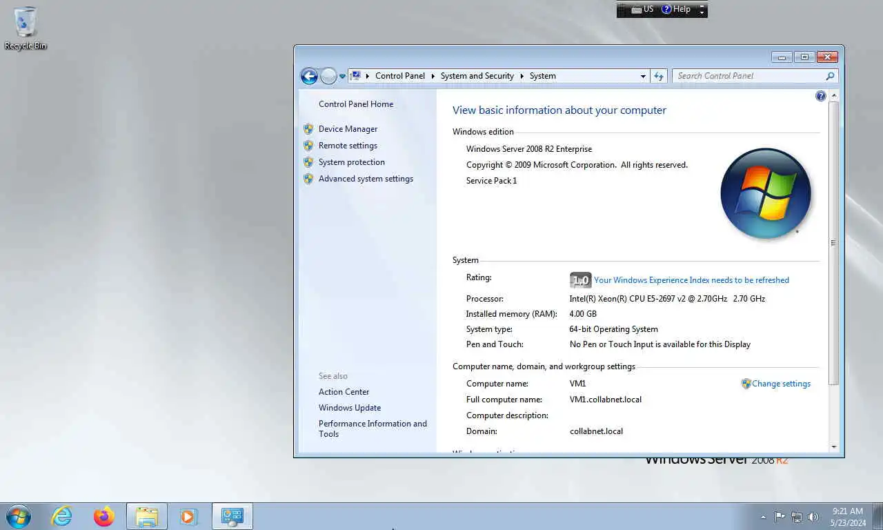Click '64-bit Operating System' text
Screen dimensions: 883x530
[x=614, y=329]
